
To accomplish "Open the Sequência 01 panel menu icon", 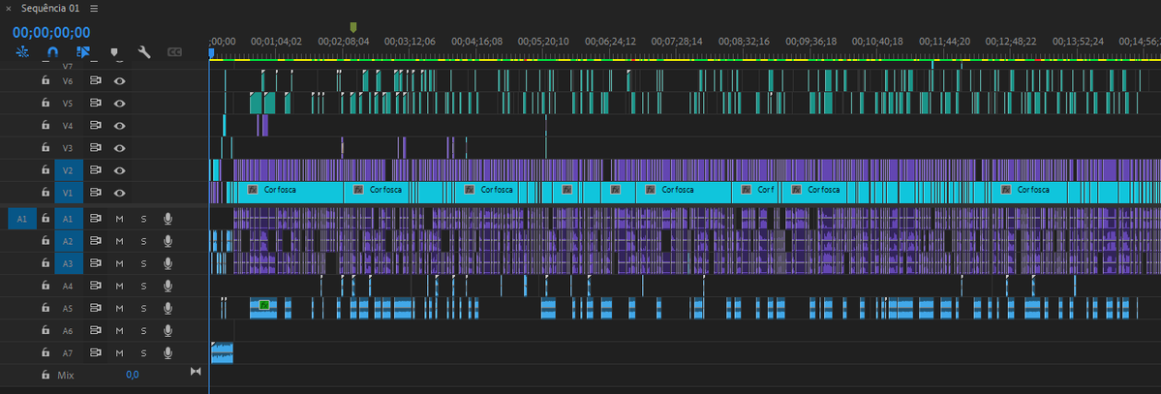I will (94, 8).
